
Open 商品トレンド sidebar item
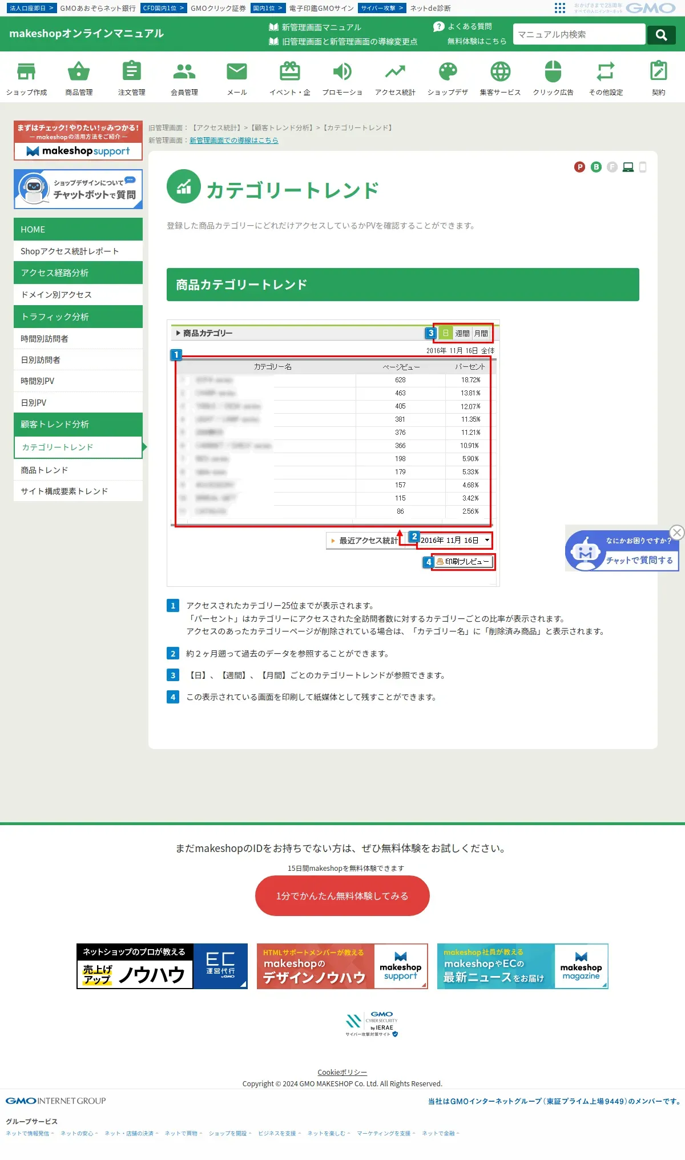(78, 470)
